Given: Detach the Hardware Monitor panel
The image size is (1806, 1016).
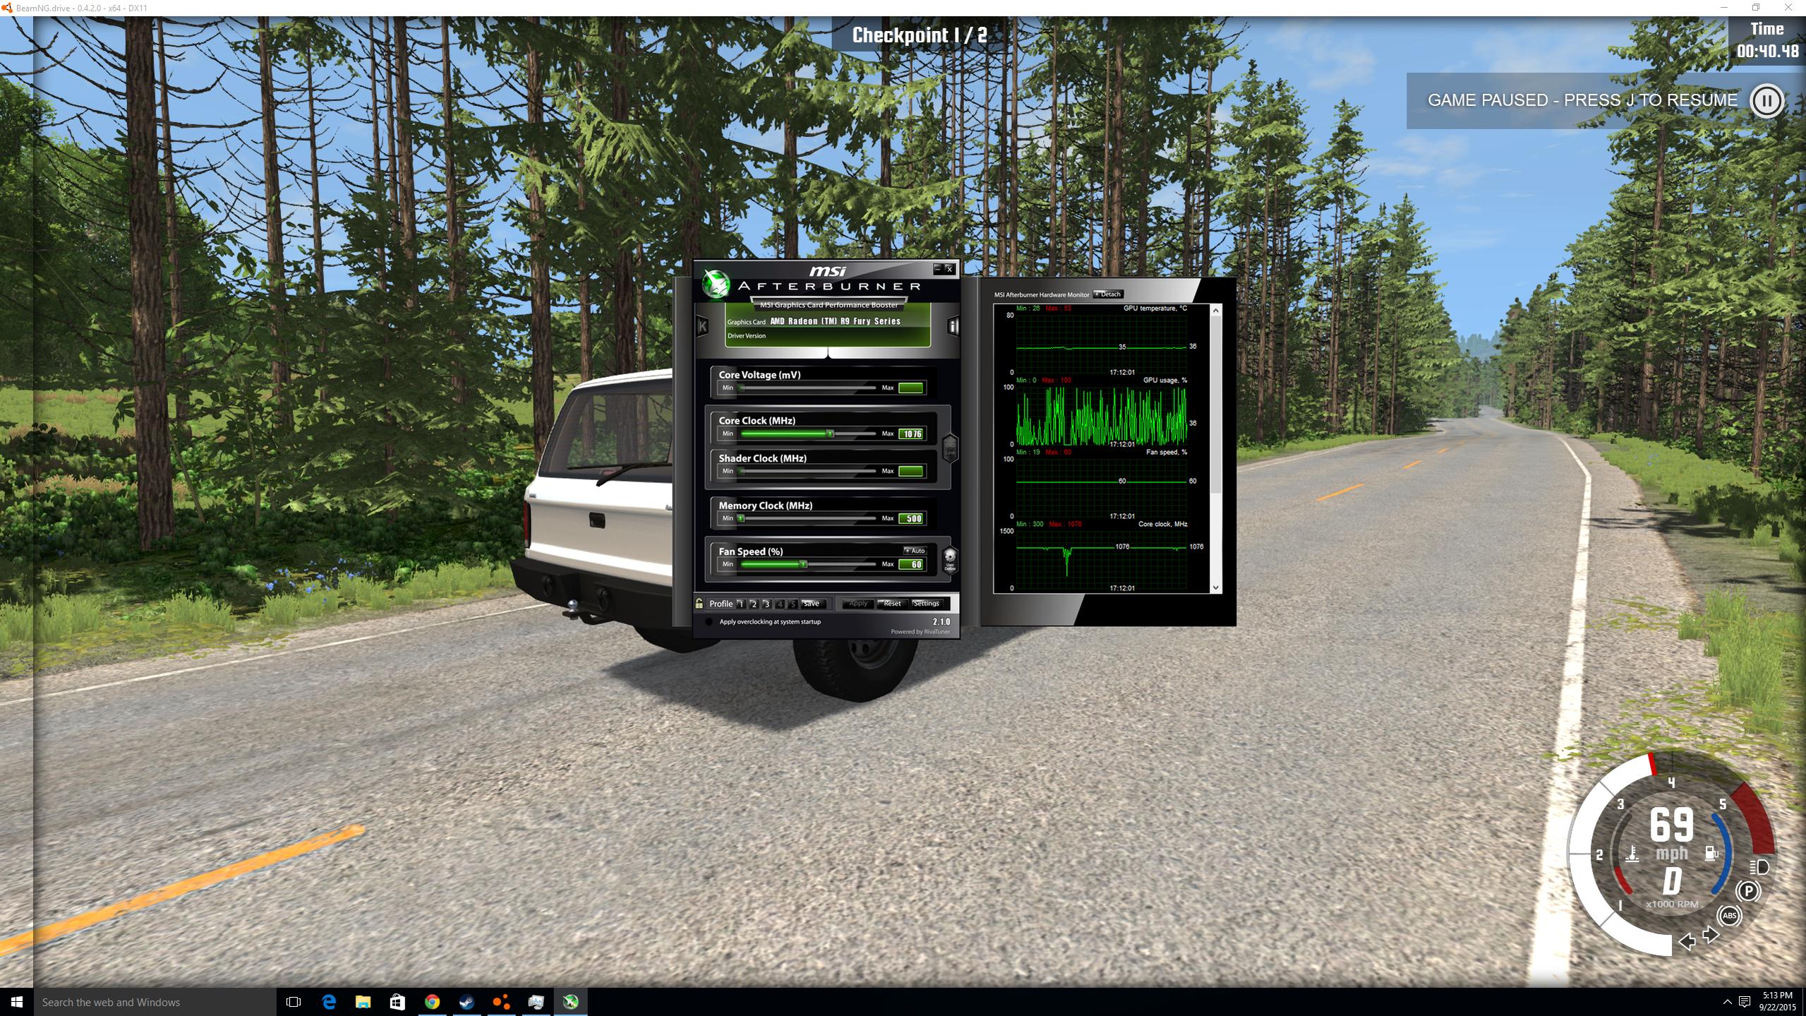Looking at the screenshot, I should tap(1107, 294).
